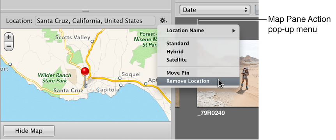Click the Scotts Valley map label

(73, 37)
